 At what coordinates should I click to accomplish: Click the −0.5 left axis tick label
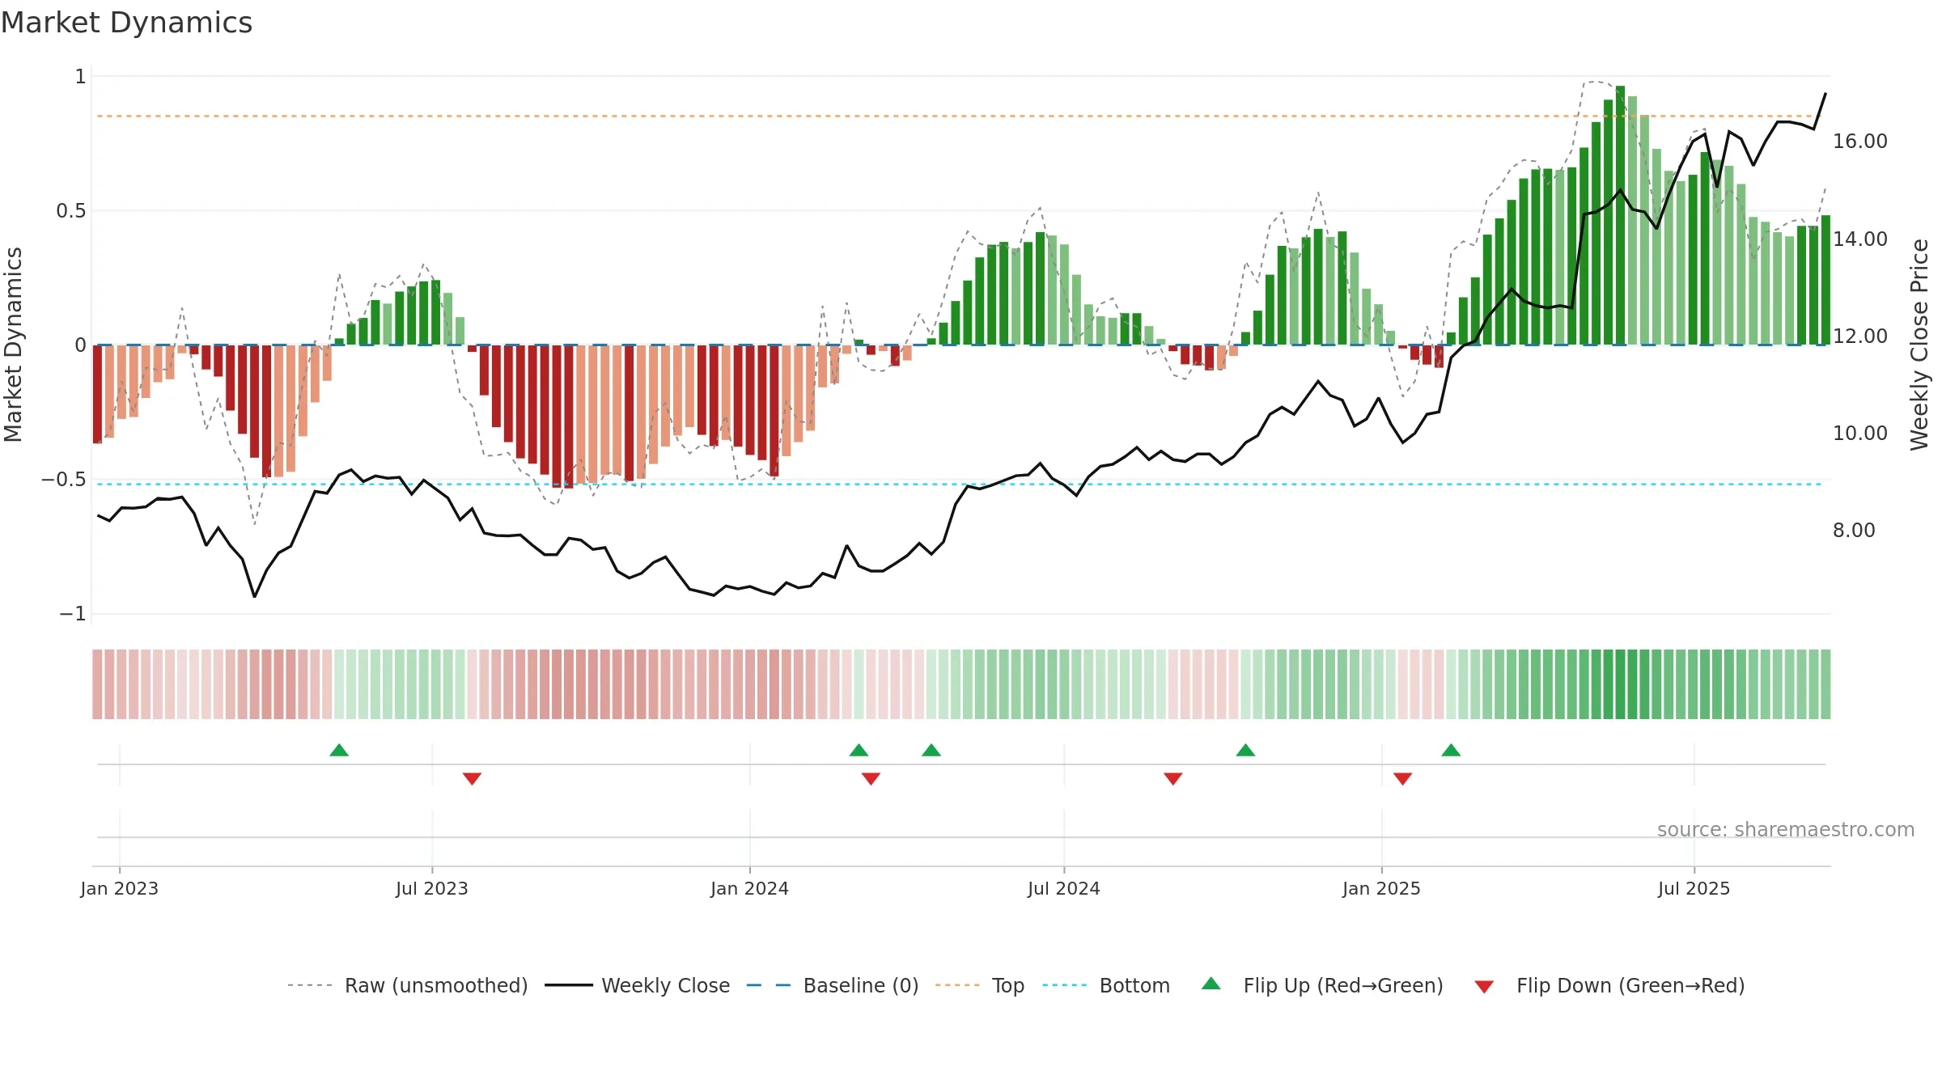click(x=64, y=480)
